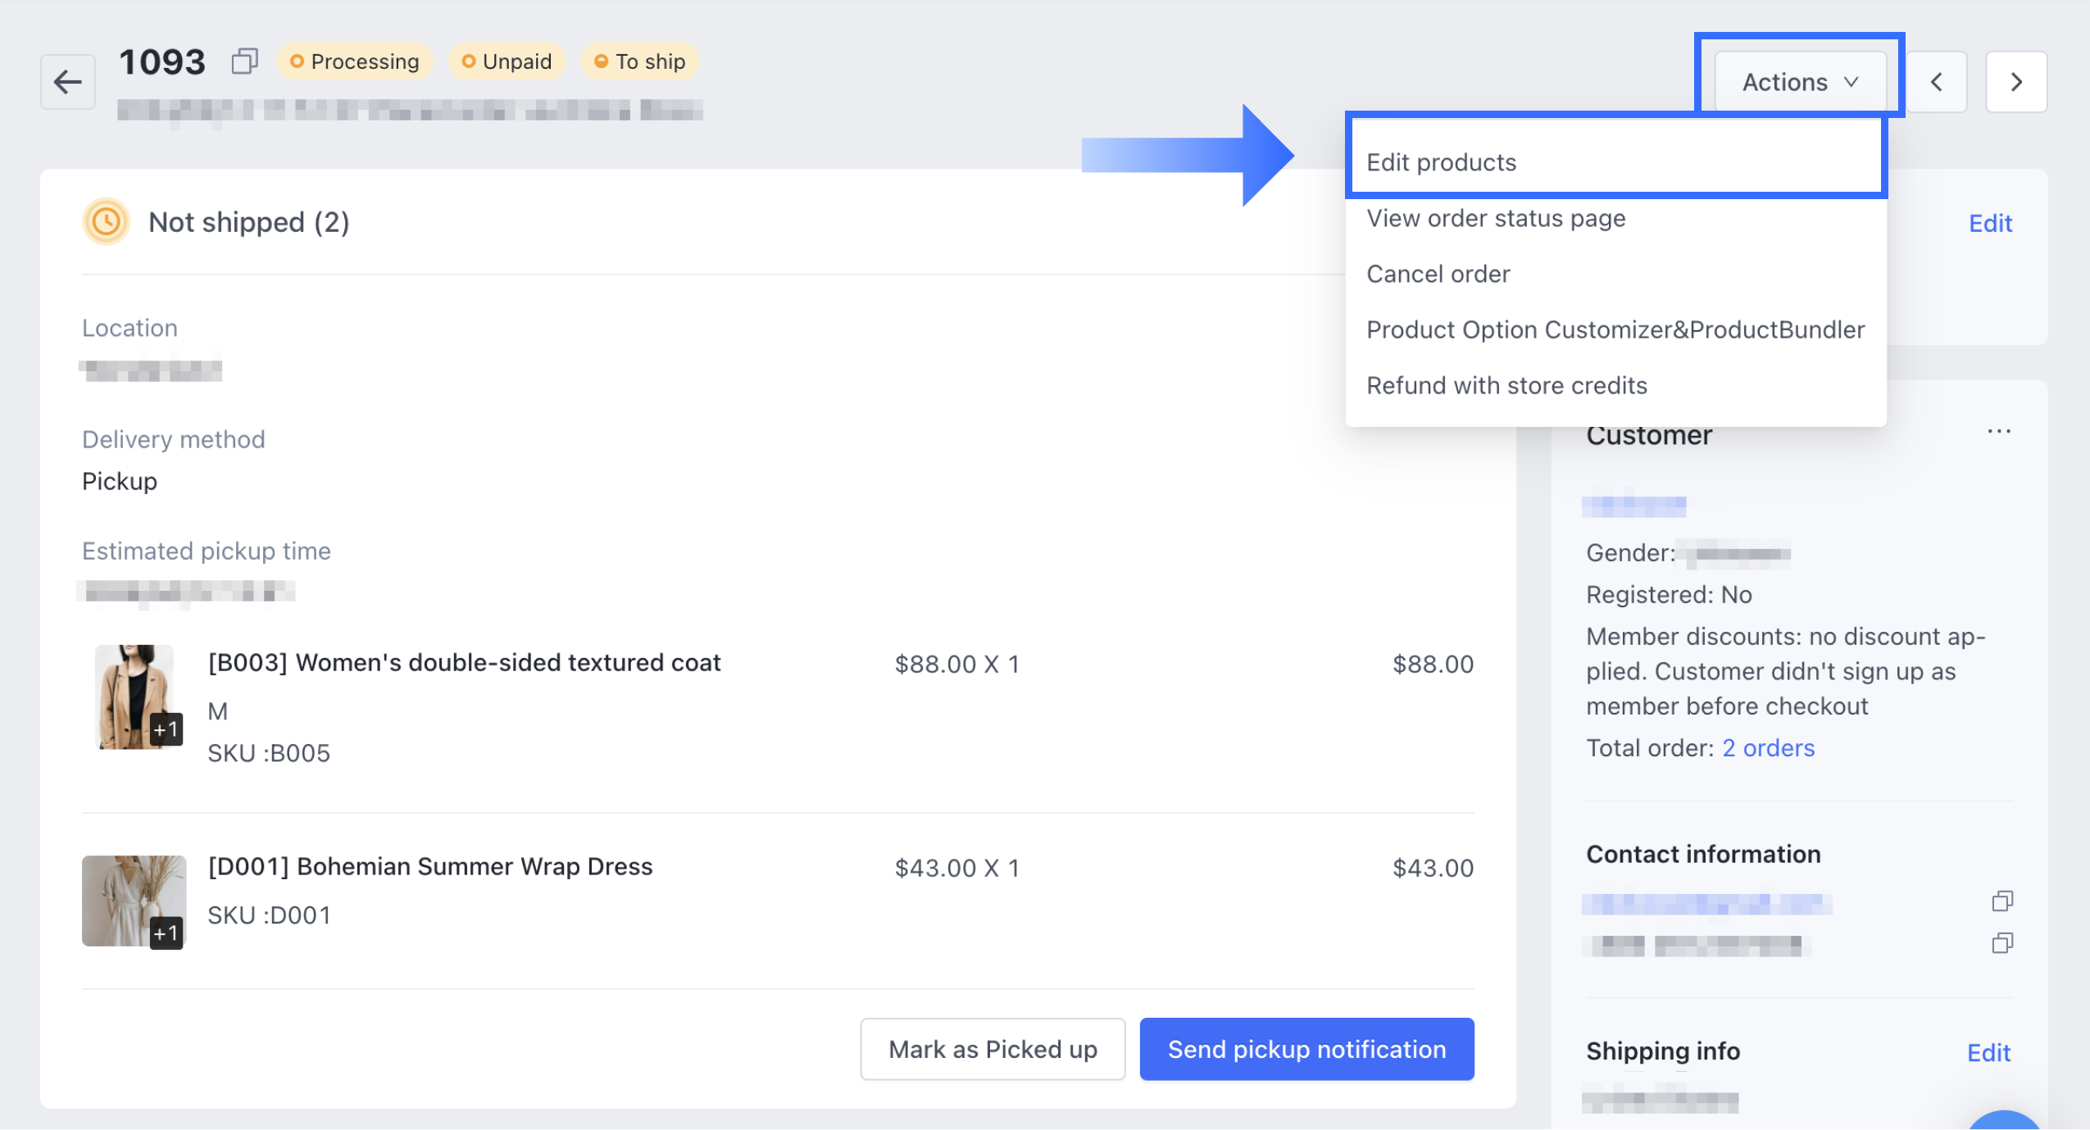Go to next order with right chevron

tap(2016, 82)
